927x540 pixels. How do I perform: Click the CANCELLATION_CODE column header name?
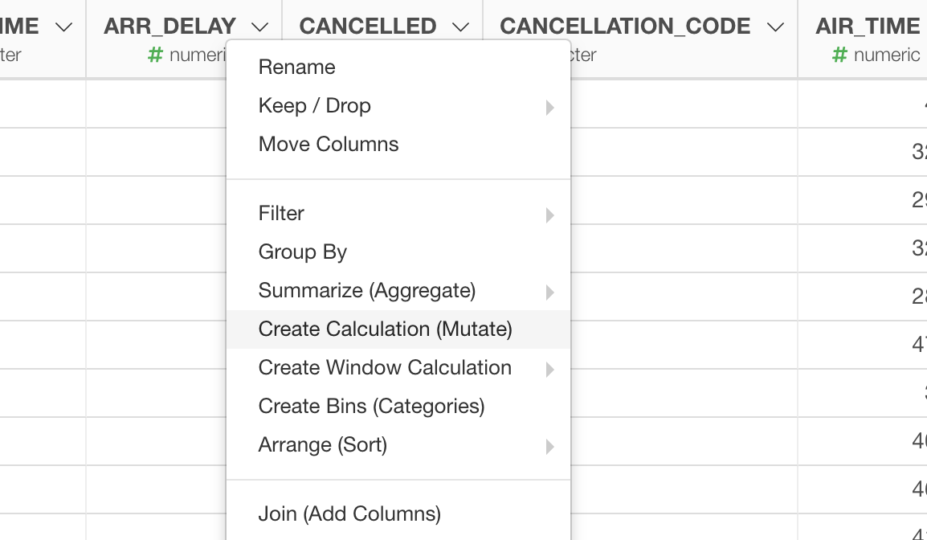(625, 26)
